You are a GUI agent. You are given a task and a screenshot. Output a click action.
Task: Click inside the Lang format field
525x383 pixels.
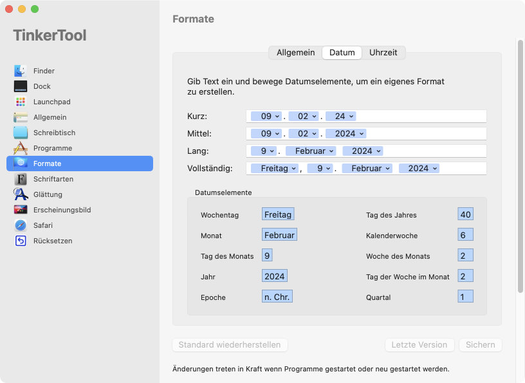(x=366, y=151)
